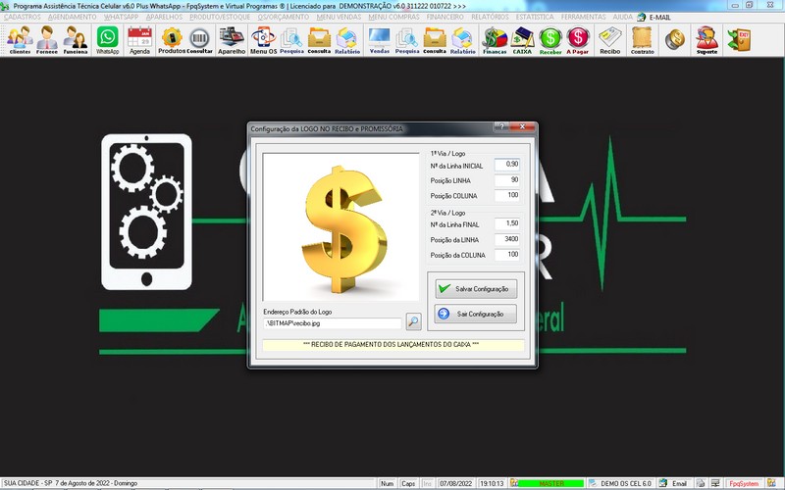Viewport: 785px width, 490px height.
Task: Open the Menu OS icon
Action: click(x=263, y=40)
